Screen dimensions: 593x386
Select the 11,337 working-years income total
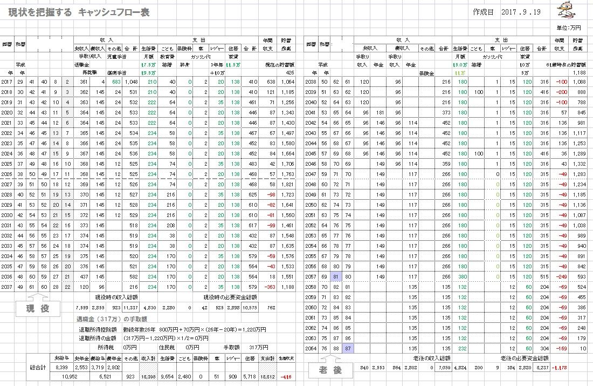pos(130,308)
